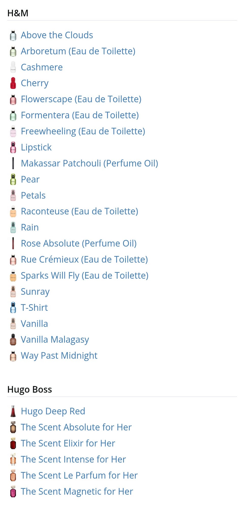Click the T-Shirt blue bottle icon
244x517 pixels.
(x=13, y=308)
